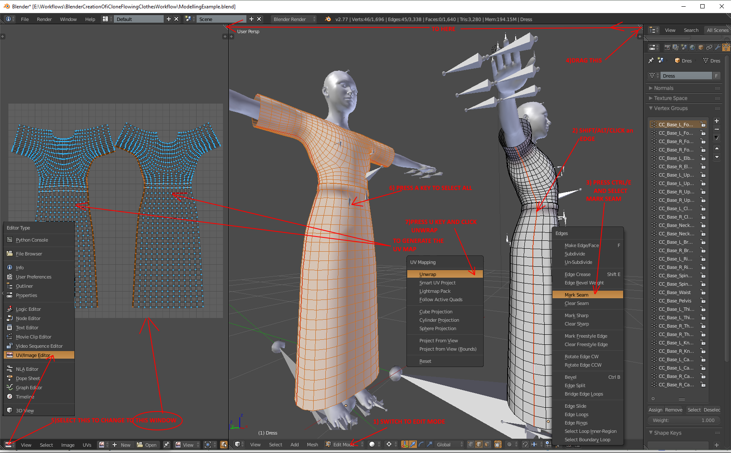Enable vertex select mode icon
The height and width of the screenshot is (453, 731).
471,444
